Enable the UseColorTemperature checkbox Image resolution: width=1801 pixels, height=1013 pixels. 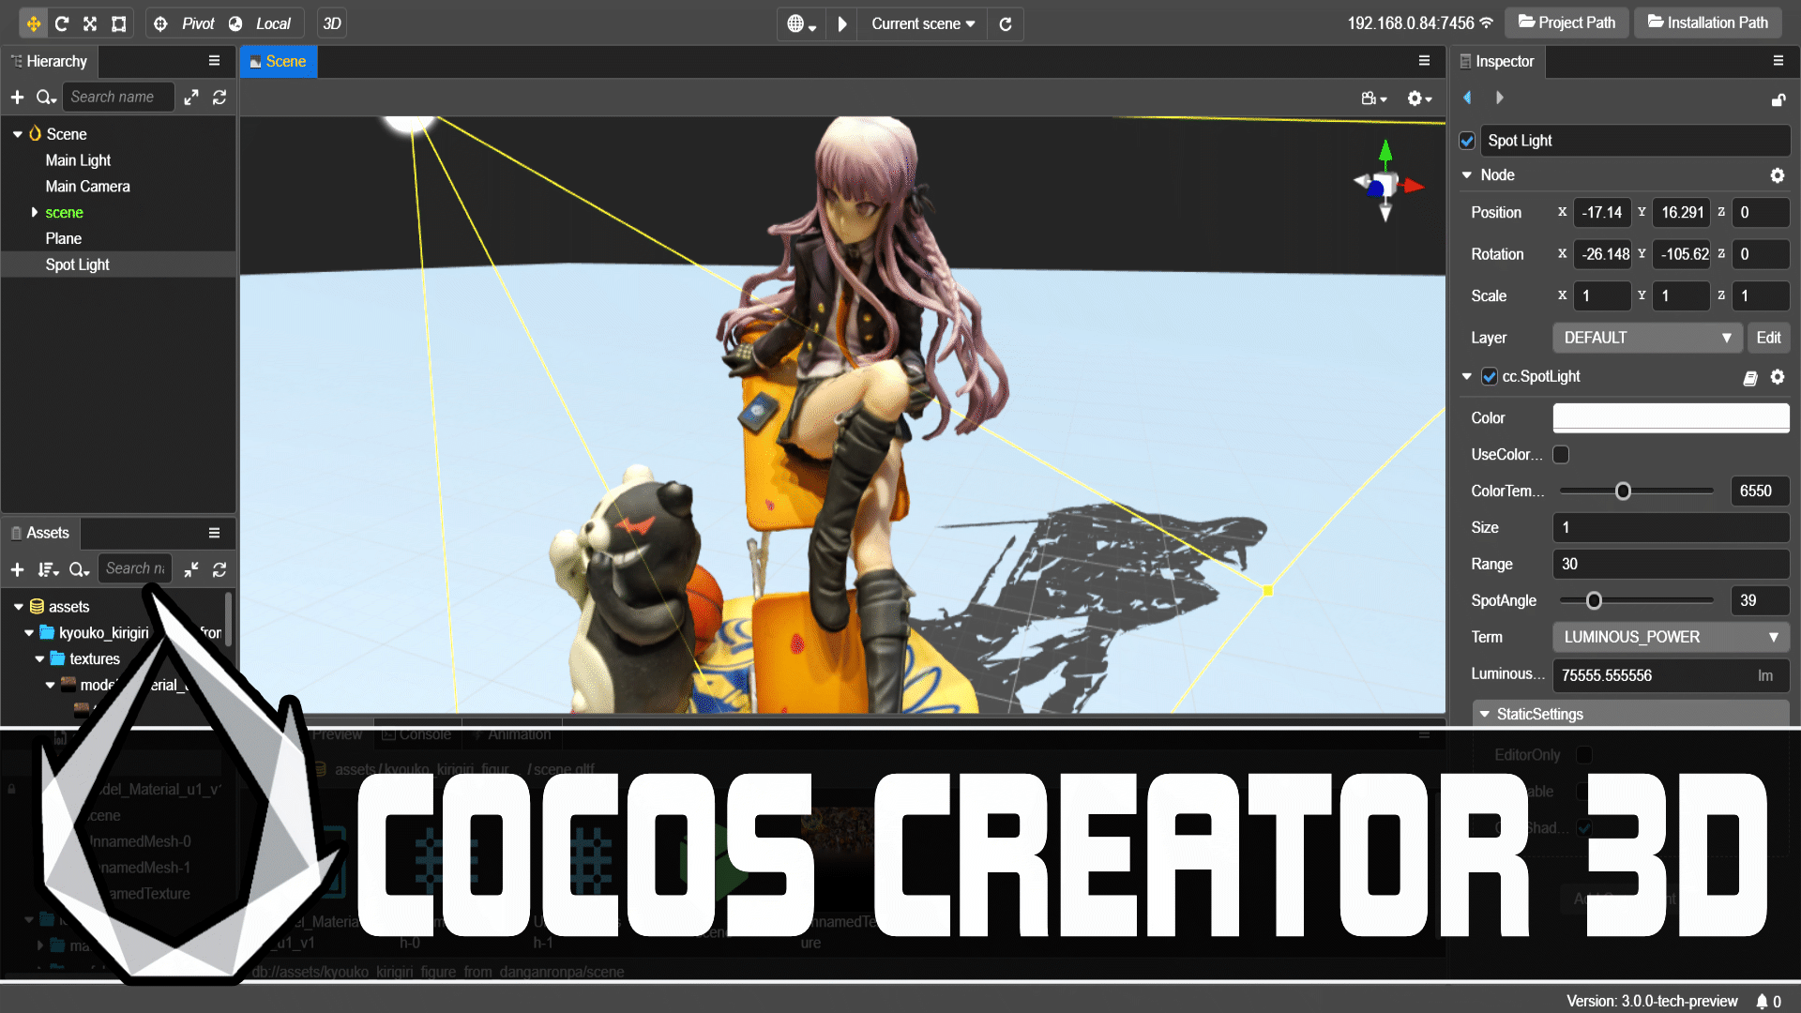pos(1561,455)
